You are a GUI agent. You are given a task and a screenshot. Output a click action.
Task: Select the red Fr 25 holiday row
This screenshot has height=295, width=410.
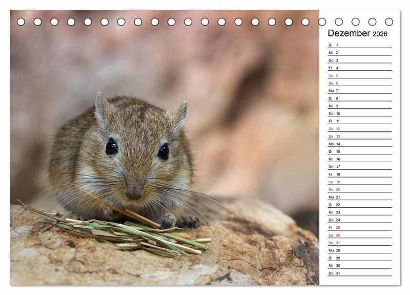(360, 227)
